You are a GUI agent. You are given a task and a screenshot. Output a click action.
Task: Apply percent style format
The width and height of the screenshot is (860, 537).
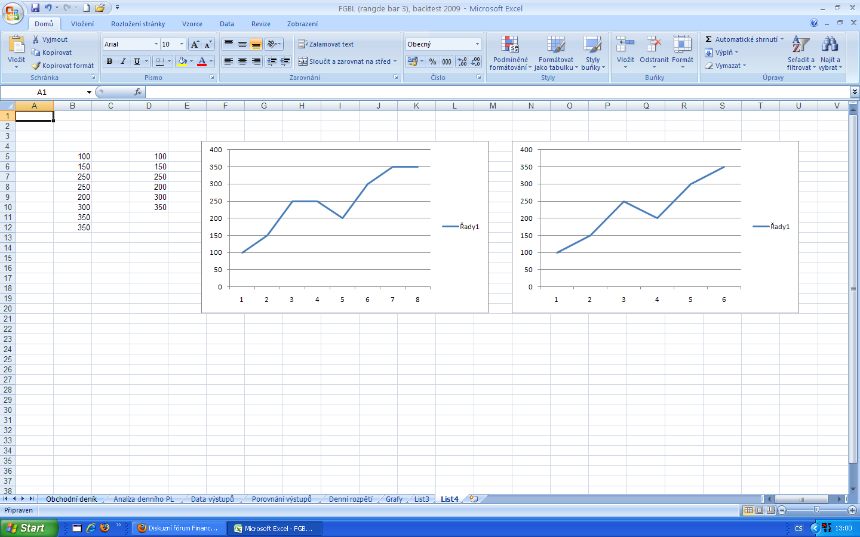tap(432, 61)
